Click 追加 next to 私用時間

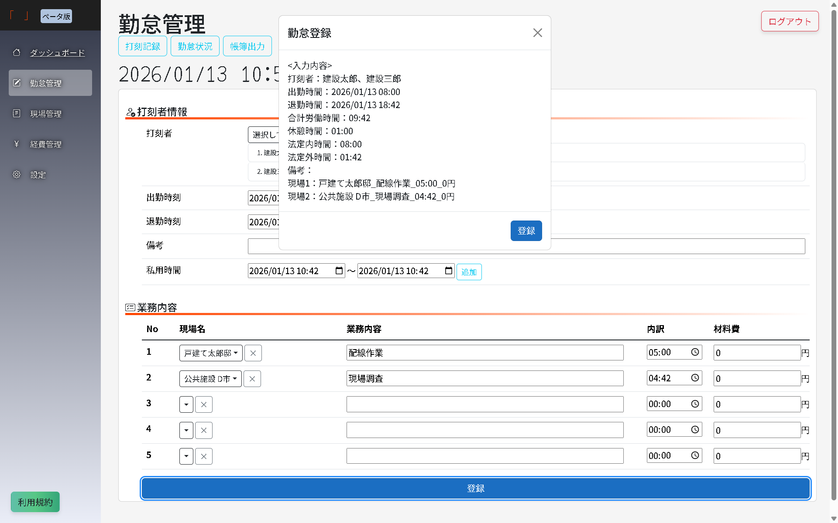(x=469, y=272)
